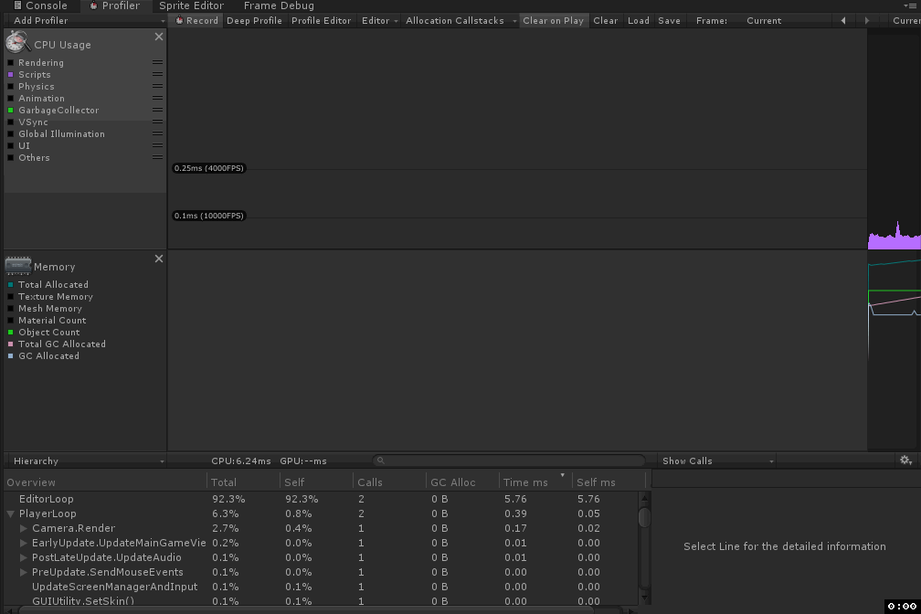921x614 pixels.
Task: Collapse the PlayerLoop tree row
Action: pos(11,513)
